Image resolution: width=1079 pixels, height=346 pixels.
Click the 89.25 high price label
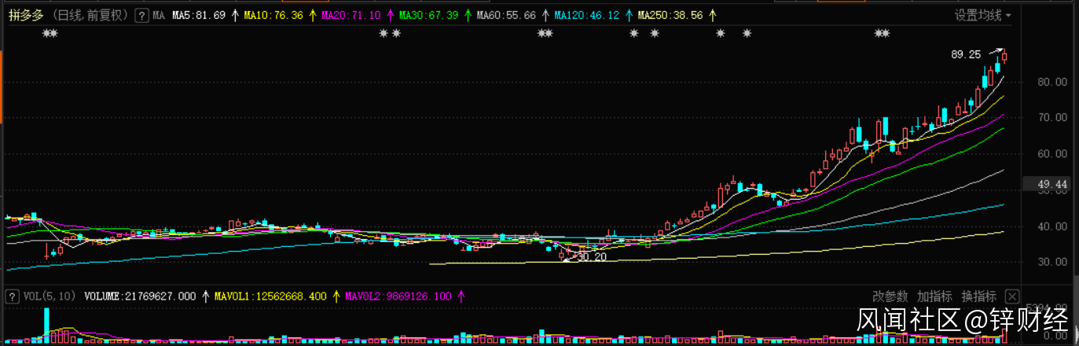(966, 54)
